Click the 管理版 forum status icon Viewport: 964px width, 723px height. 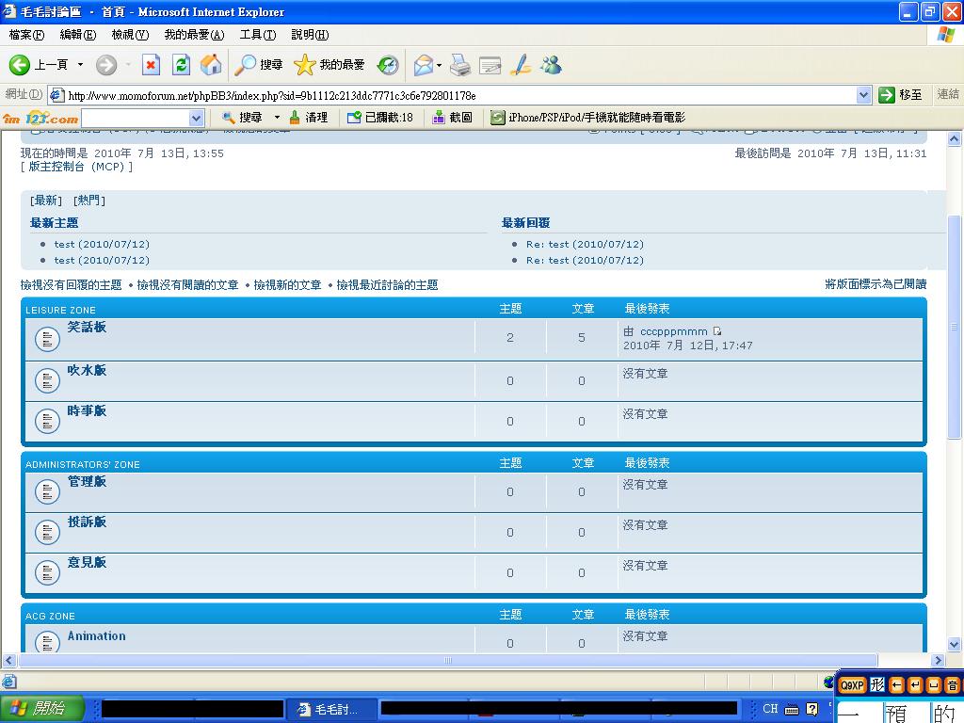coord(47,491)
